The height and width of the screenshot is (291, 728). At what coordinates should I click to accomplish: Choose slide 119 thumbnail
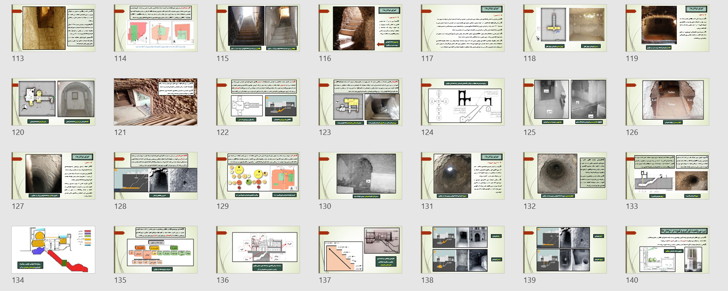coord(667,28)
